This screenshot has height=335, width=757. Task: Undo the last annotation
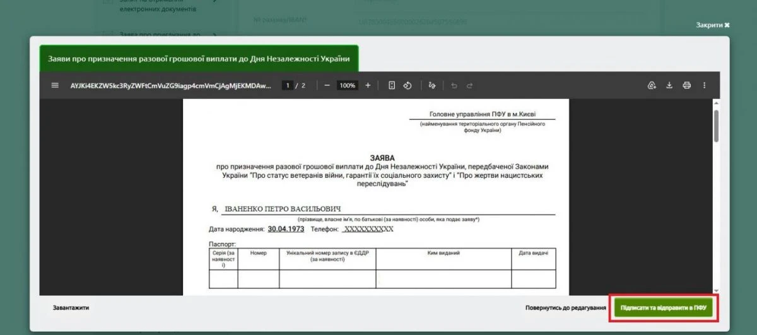(454, 85)
